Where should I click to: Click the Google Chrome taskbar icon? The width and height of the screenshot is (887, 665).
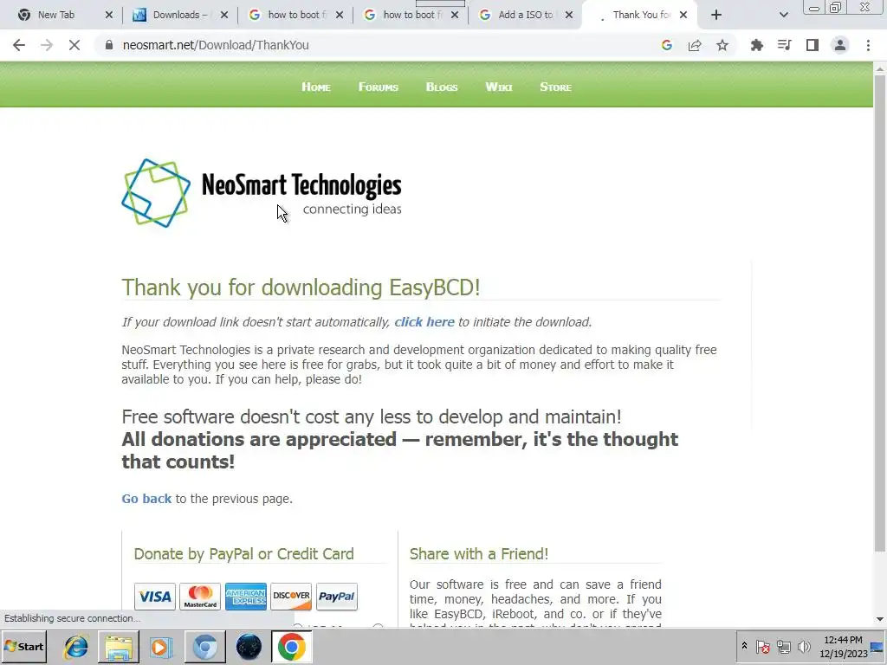[291, 647]
